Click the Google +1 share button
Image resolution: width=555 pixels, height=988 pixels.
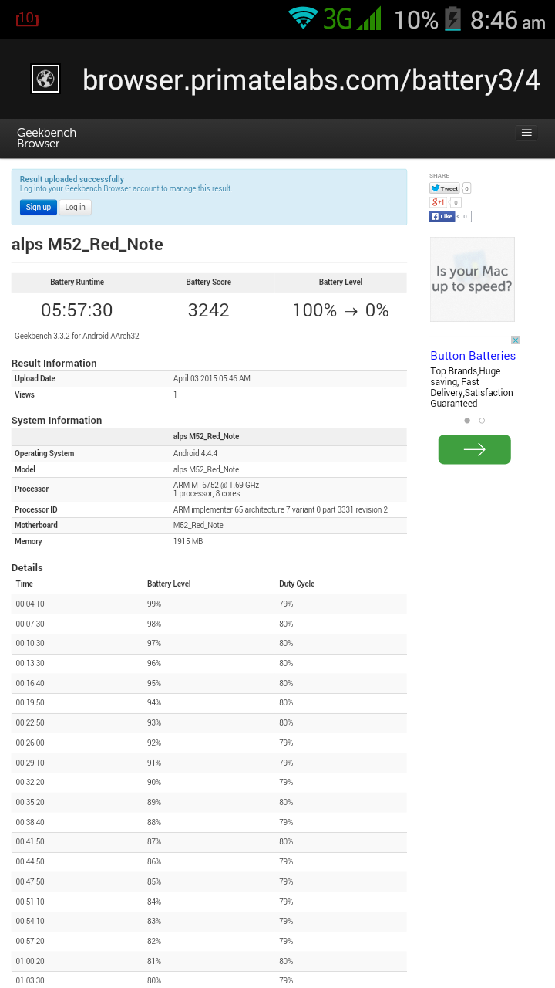point(438,202)
